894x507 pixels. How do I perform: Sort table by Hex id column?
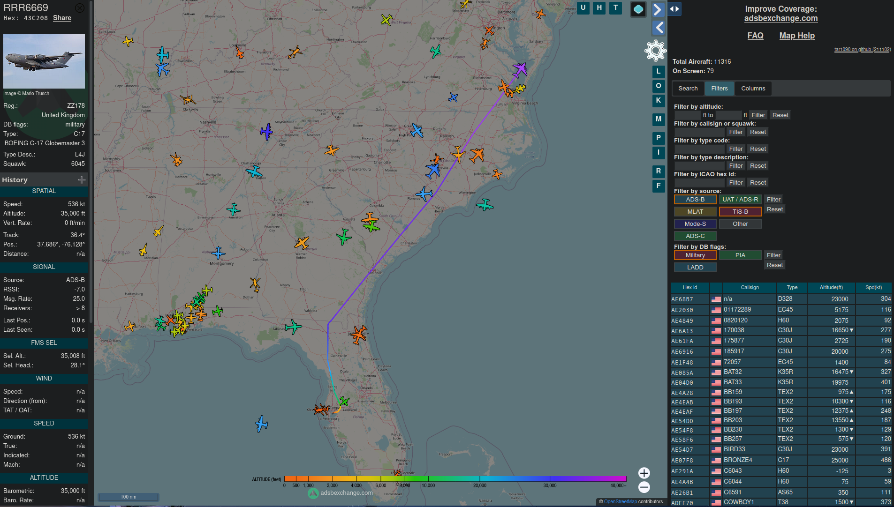point(689,288)
